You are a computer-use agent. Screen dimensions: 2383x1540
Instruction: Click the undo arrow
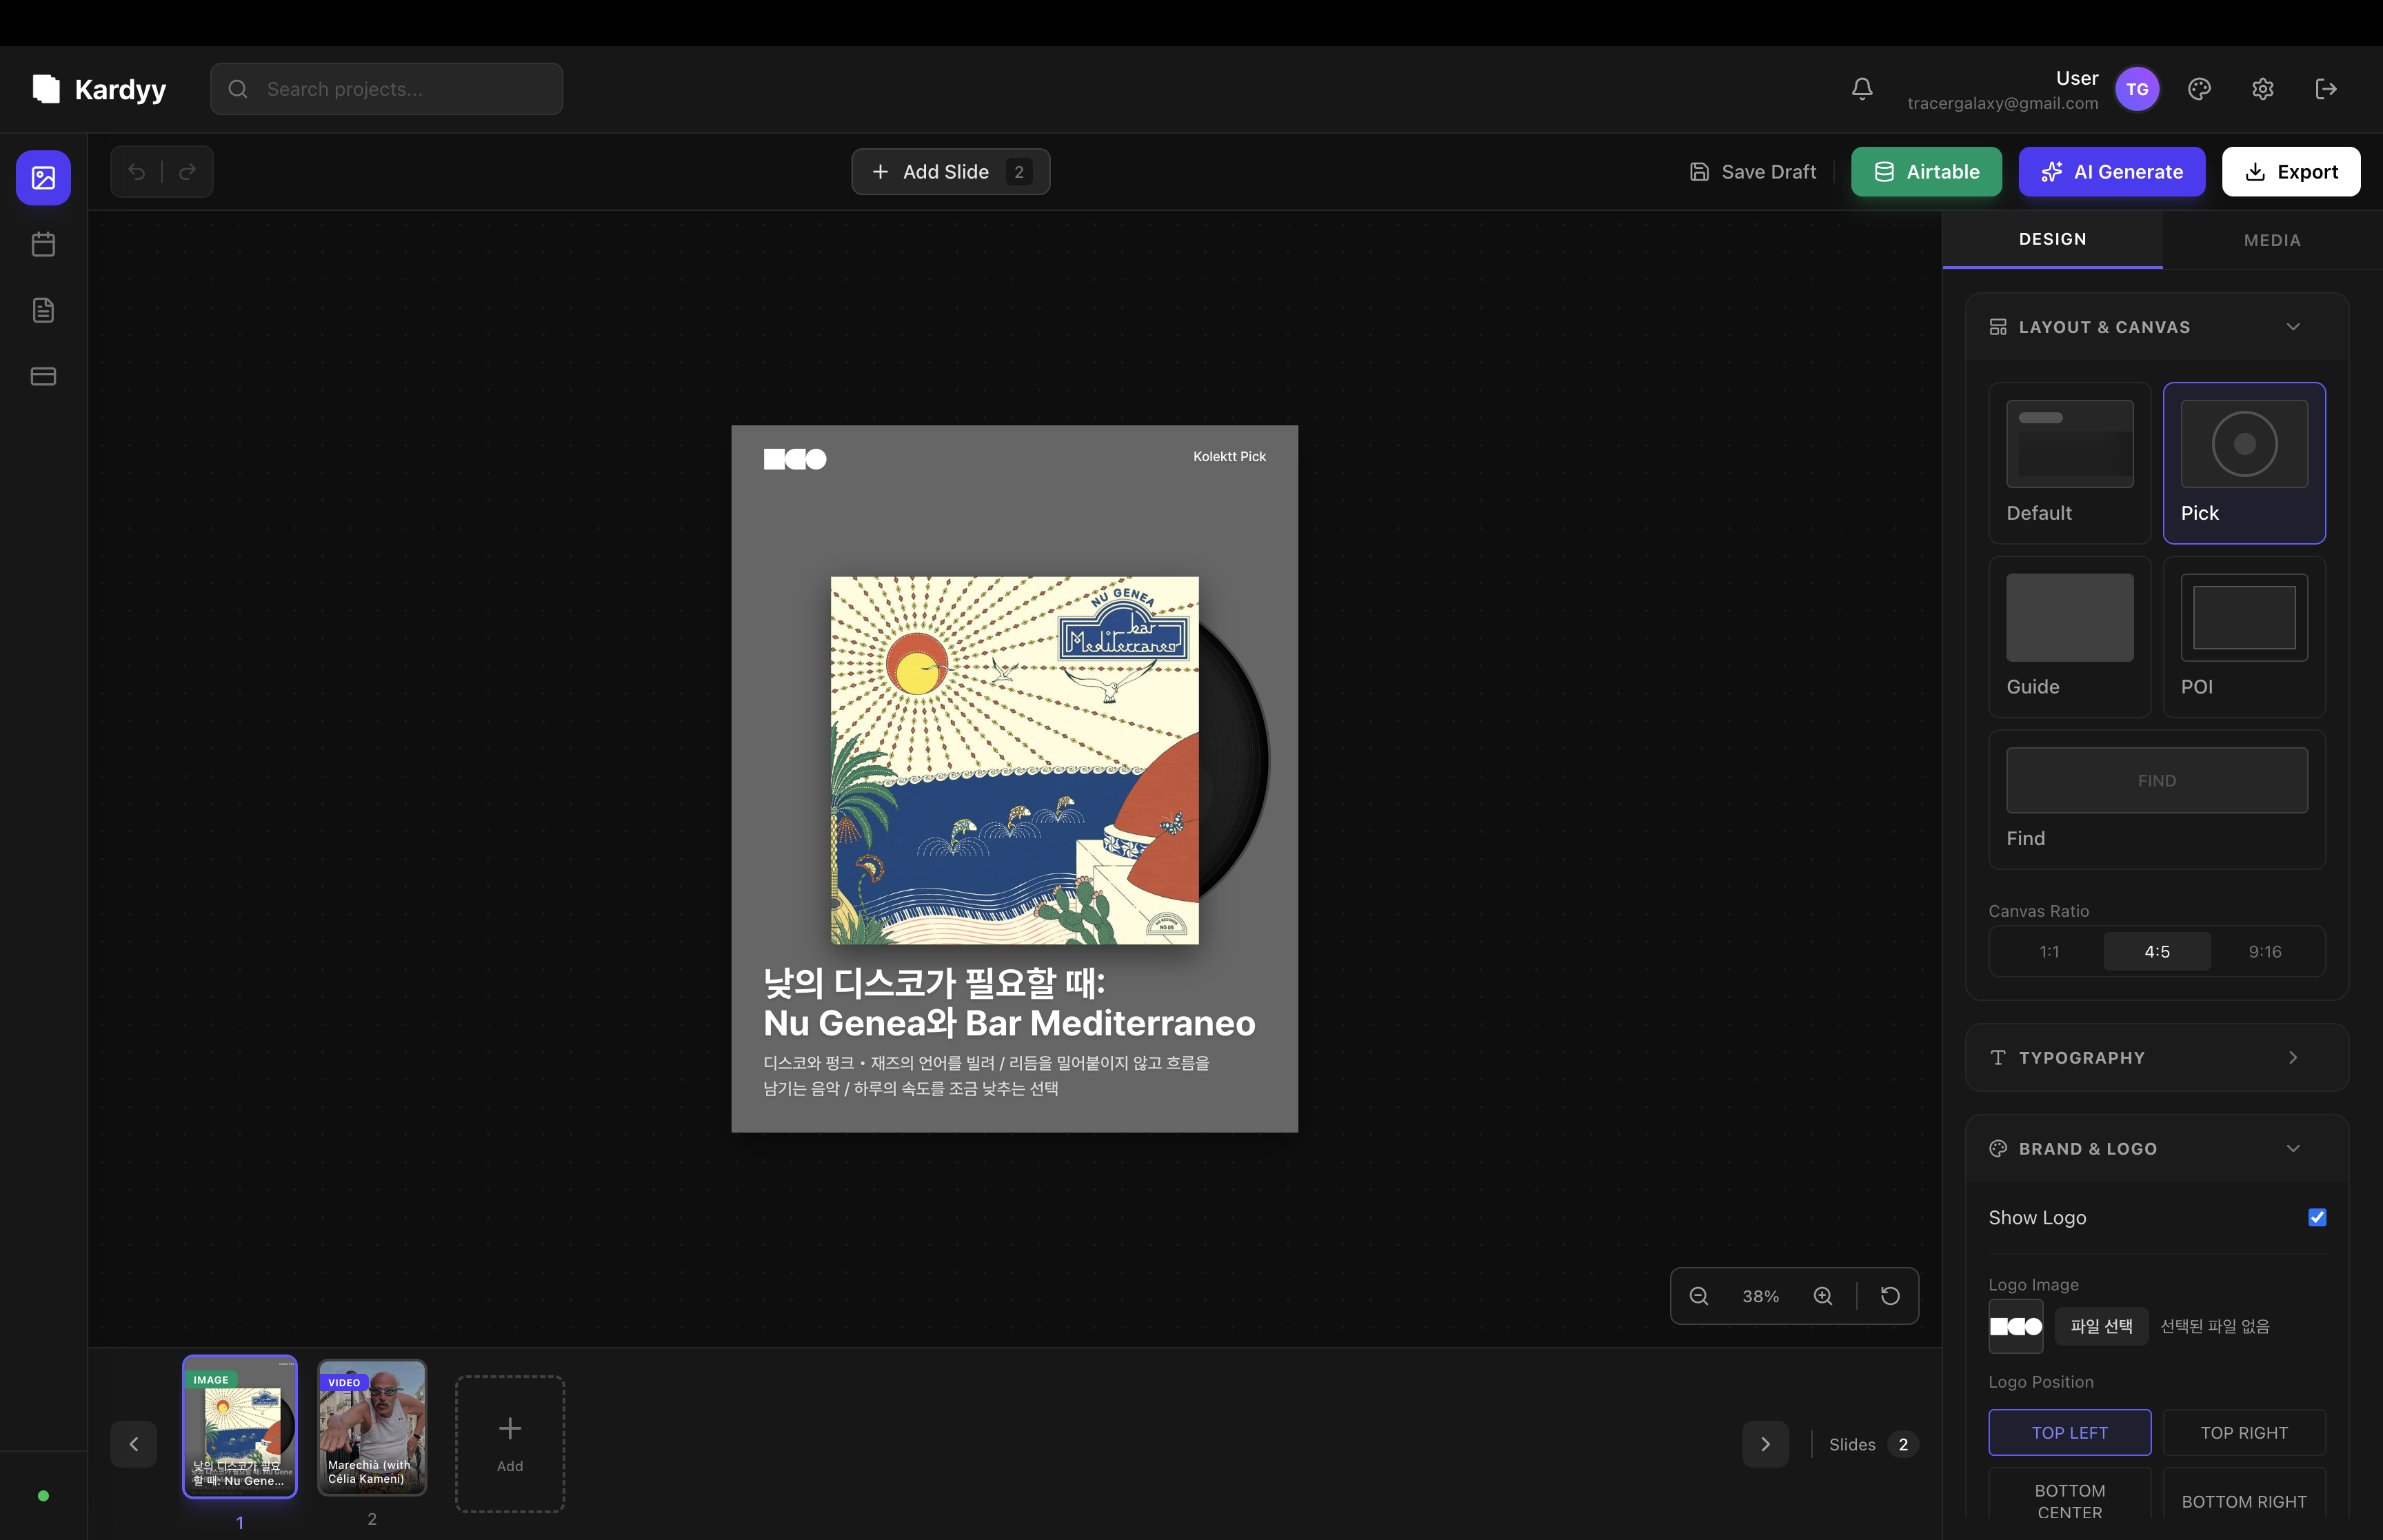[x=137, y=172]
